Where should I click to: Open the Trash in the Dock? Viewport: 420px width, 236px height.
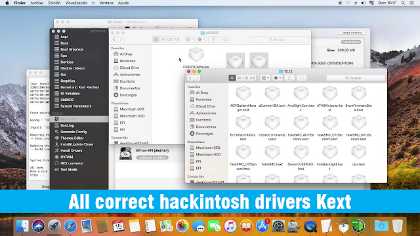click(x=398, y=226)
